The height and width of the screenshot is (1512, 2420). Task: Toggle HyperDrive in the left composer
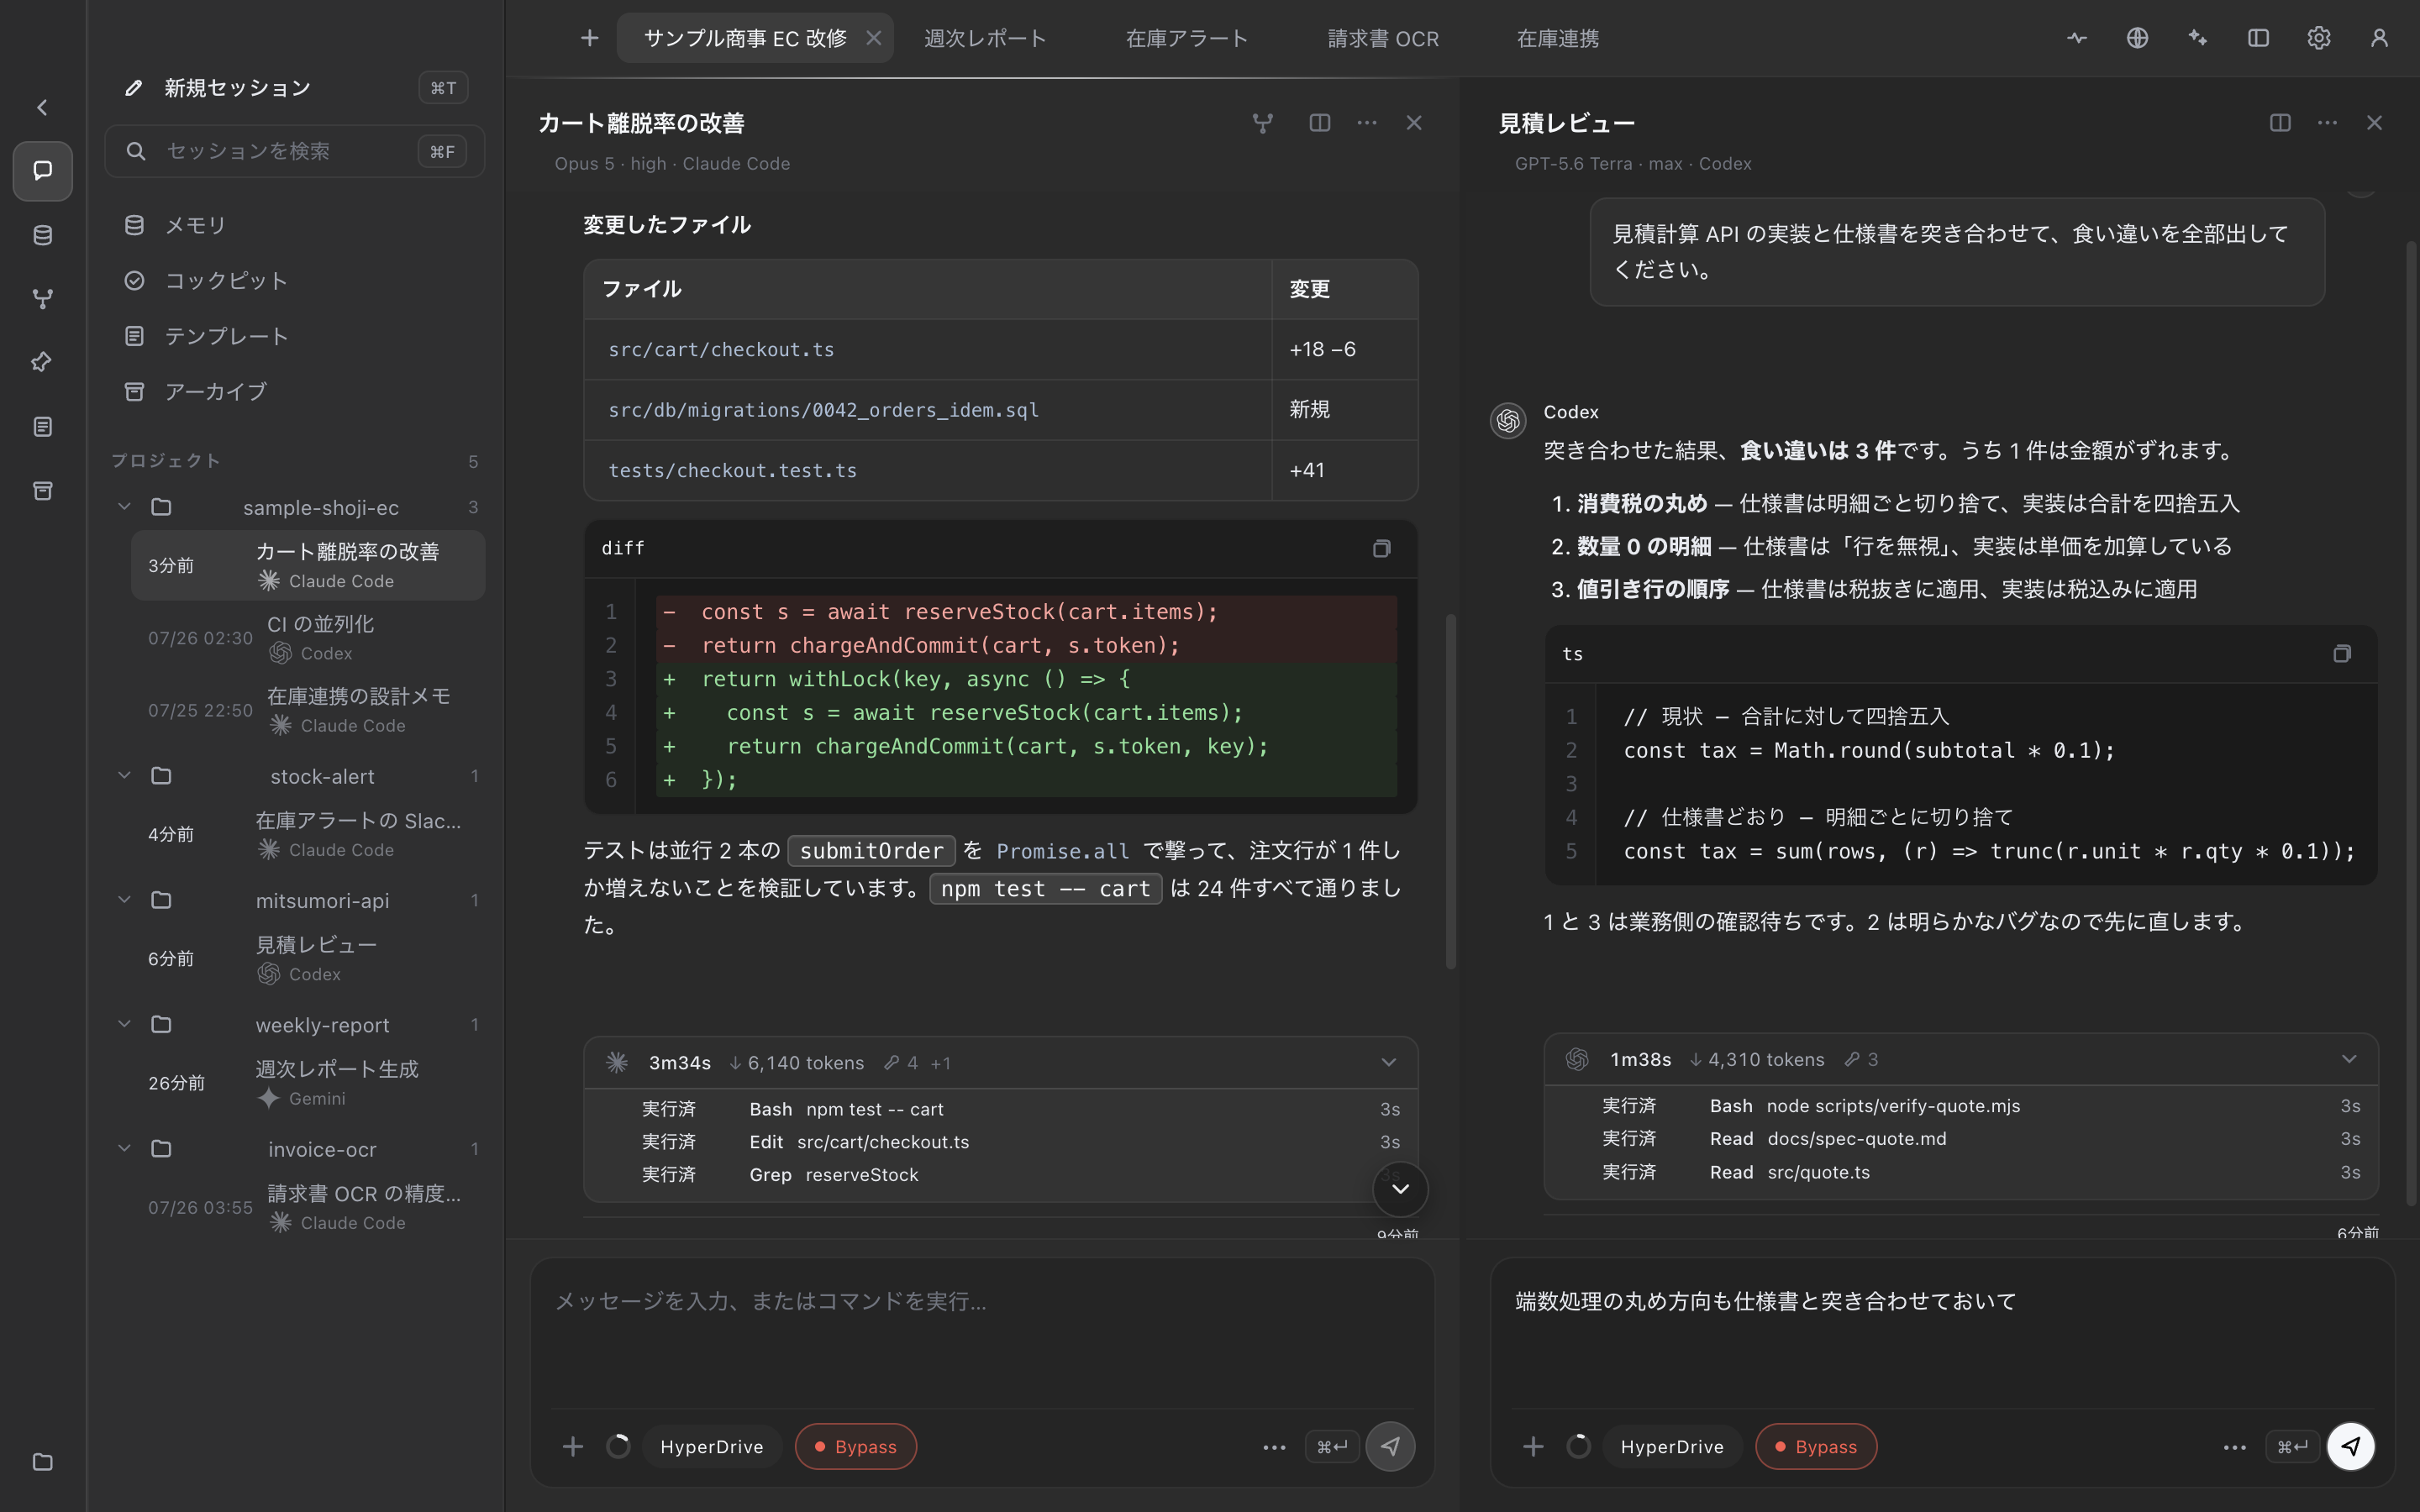(x=711, y=1446)
